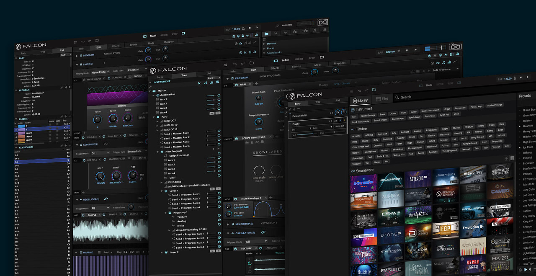Open hamburger menu in middle Falcon window
The width and height of the screenshot is (536, 276).
click(225, 65)
